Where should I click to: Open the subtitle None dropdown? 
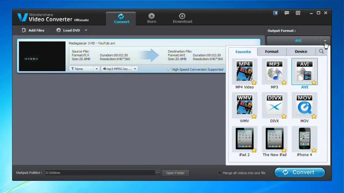[84, 69]
